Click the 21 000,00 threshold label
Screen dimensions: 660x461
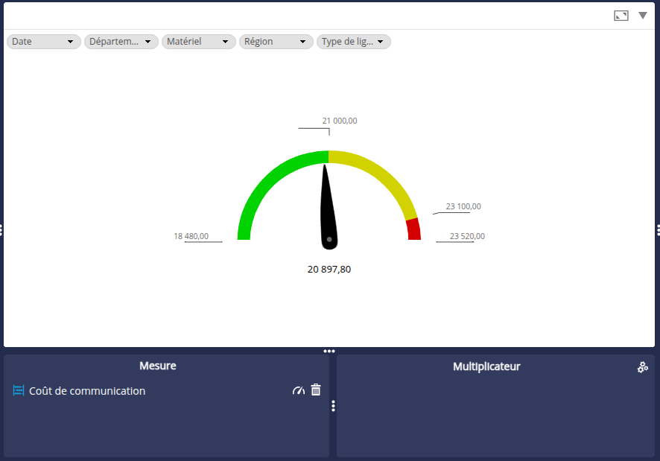(340, 121)
